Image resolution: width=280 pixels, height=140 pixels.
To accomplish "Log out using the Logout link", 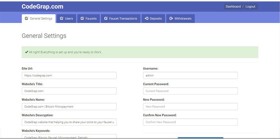I will (x=250, y=6).
